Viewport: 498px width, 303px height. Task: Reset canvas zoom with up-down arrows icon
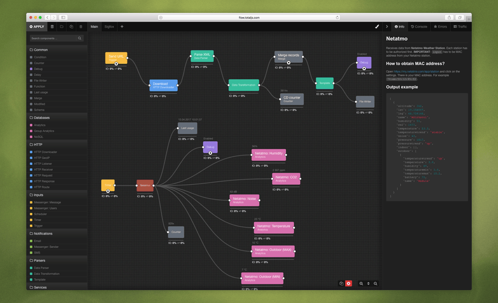(x=368, y=284)
